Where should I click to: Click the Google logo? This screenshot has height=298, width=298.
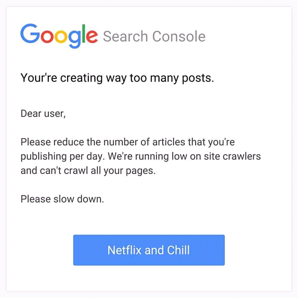59,36
